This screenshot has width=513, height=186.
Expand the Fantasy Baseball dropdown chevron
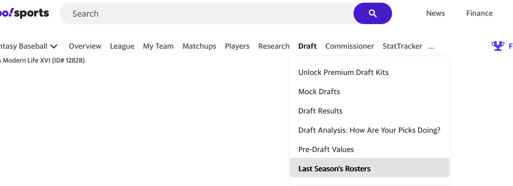tap(54, 47)
